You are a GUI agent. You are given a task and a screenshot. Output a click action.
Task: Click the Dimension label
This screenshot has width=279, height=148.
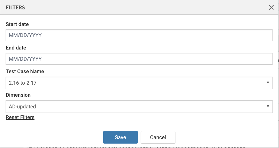18,95
